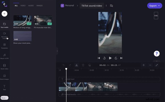The image size is (165, 102).
Task: Click the Add text track
Action: [109, 79]
